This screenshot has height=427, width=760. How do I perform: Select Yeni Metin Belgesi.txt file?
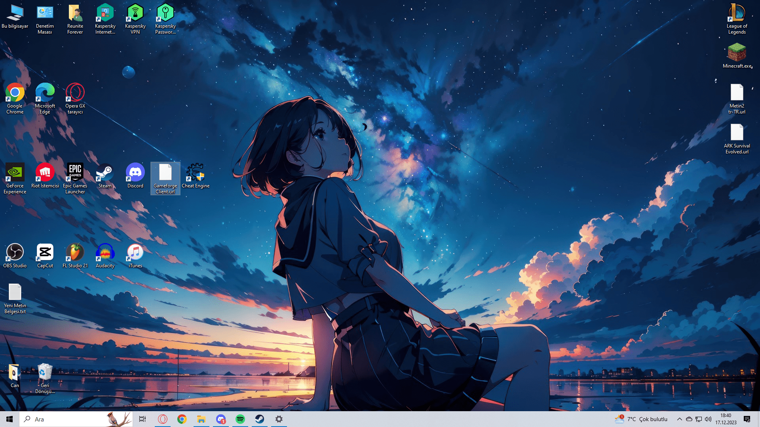click(15, 299)
